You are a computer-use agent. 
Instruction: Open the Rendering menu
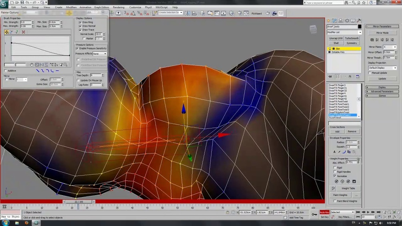[x=119, y=7]
